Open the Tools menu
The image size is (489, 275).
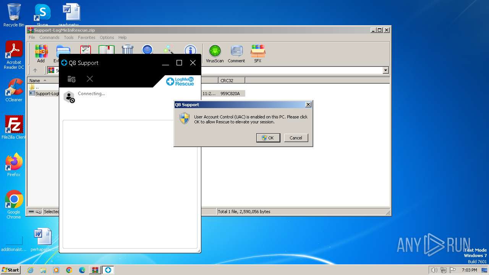click(x=69, y=37)
